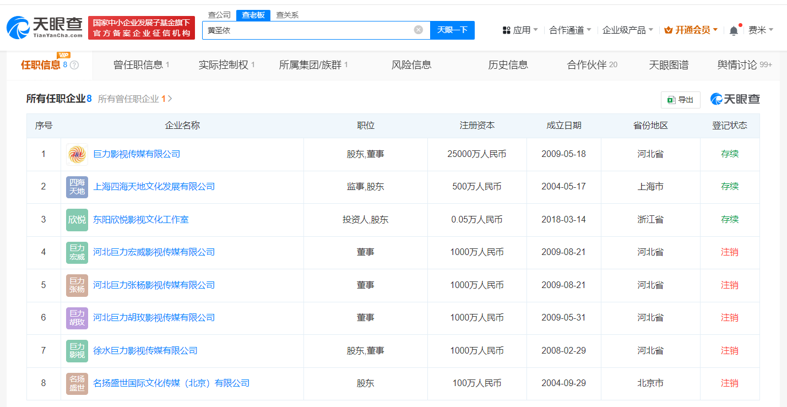This screenshot has width=787, height=407.
Task: Click the 企业名称 column header
Action: (182, 126)
